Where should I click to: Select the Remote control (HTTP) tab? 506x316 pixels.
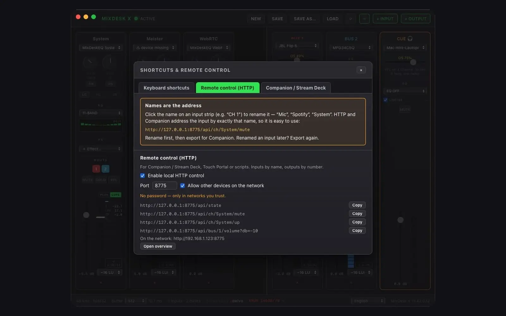[x=227, y=88]
